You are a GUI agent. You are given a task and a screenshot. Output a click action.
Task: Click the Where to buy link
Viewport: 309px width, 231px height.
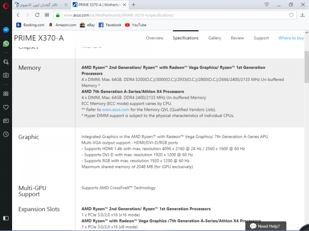pyautogui.click(x=291, y=38)
